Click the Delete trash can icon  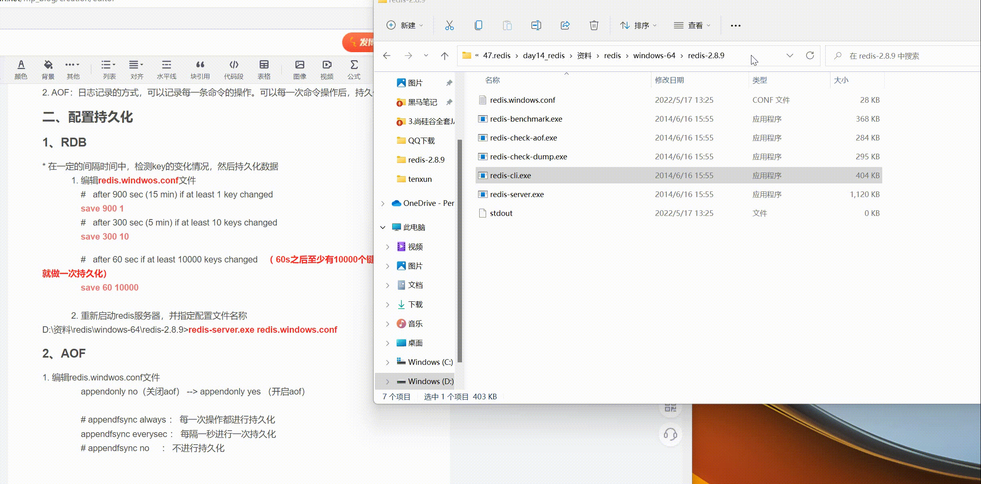594,25
